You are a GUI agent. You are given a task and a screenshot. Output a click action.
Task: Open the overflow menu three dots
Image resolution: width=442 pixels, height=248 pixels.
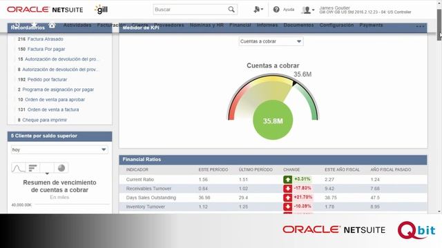(x=420, y=26)
